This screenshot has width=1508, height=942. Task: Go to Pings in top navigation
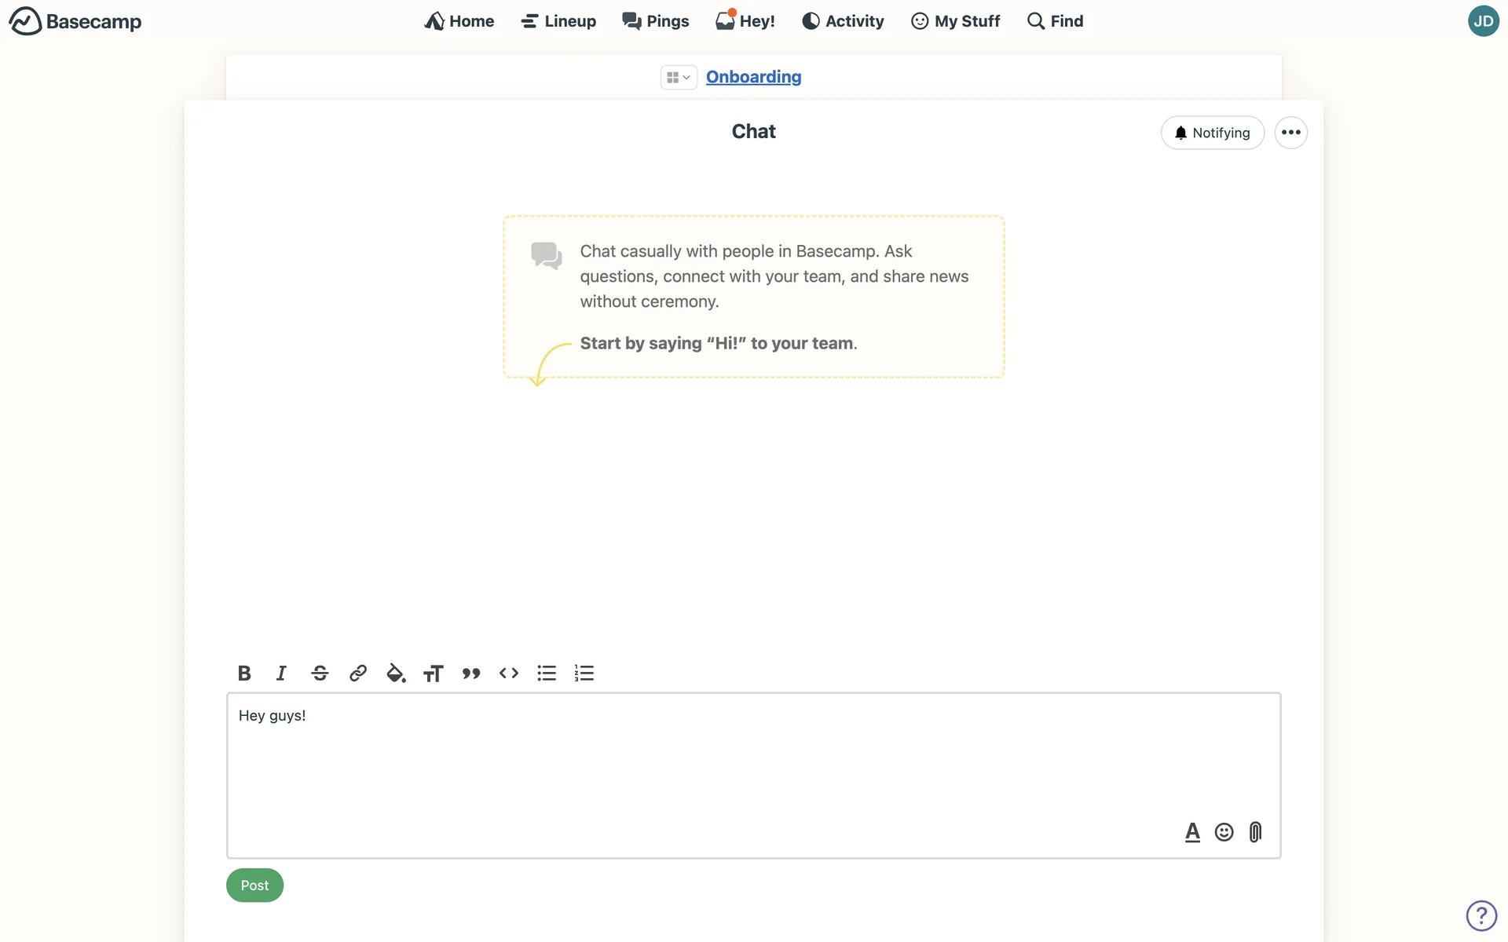point(656,21)
